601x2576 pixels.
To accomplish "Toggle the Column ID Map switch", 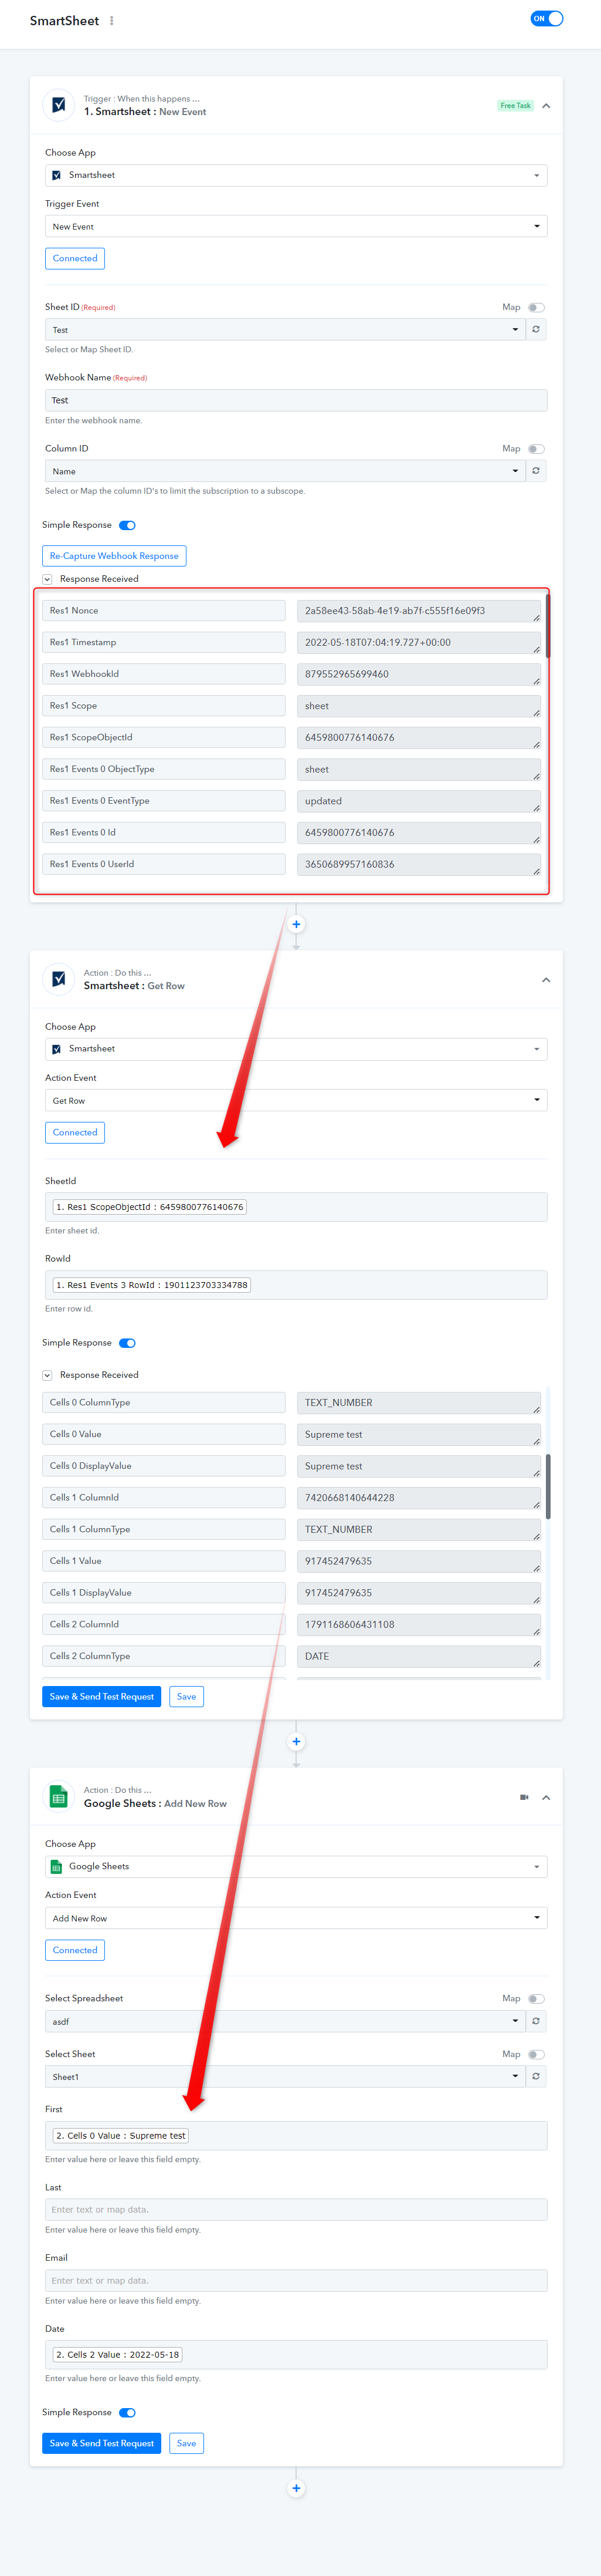I will (536, 449).
